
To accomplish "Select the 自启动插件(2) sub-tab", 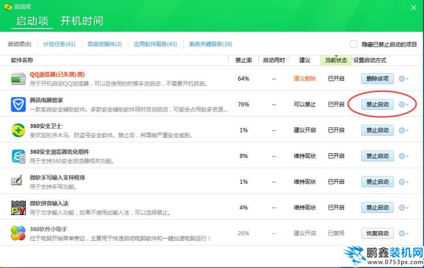I will tap(105, 44).
